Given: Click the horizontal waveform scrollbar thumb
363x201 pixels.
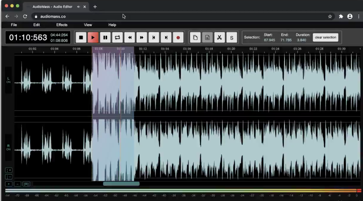Looking at the screenshot, I should 121,184.
